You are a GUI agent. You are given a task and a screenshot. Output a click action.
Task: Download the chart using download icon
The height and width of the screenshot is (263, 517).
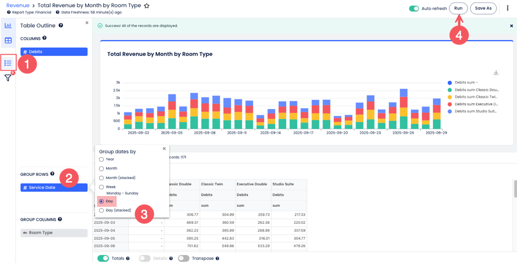click(496, 73)
